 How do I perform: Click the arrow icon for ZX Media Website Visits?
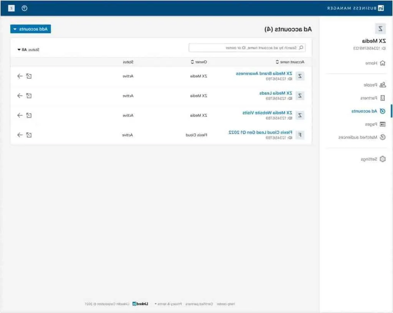pyautogui.click(x=20, y=115)
